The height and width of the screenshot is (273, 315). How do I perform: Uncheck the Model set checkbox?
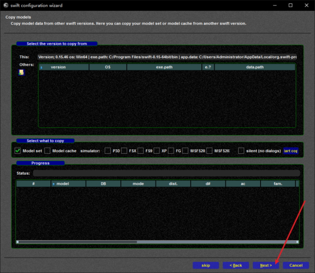[x=18, y=150]
